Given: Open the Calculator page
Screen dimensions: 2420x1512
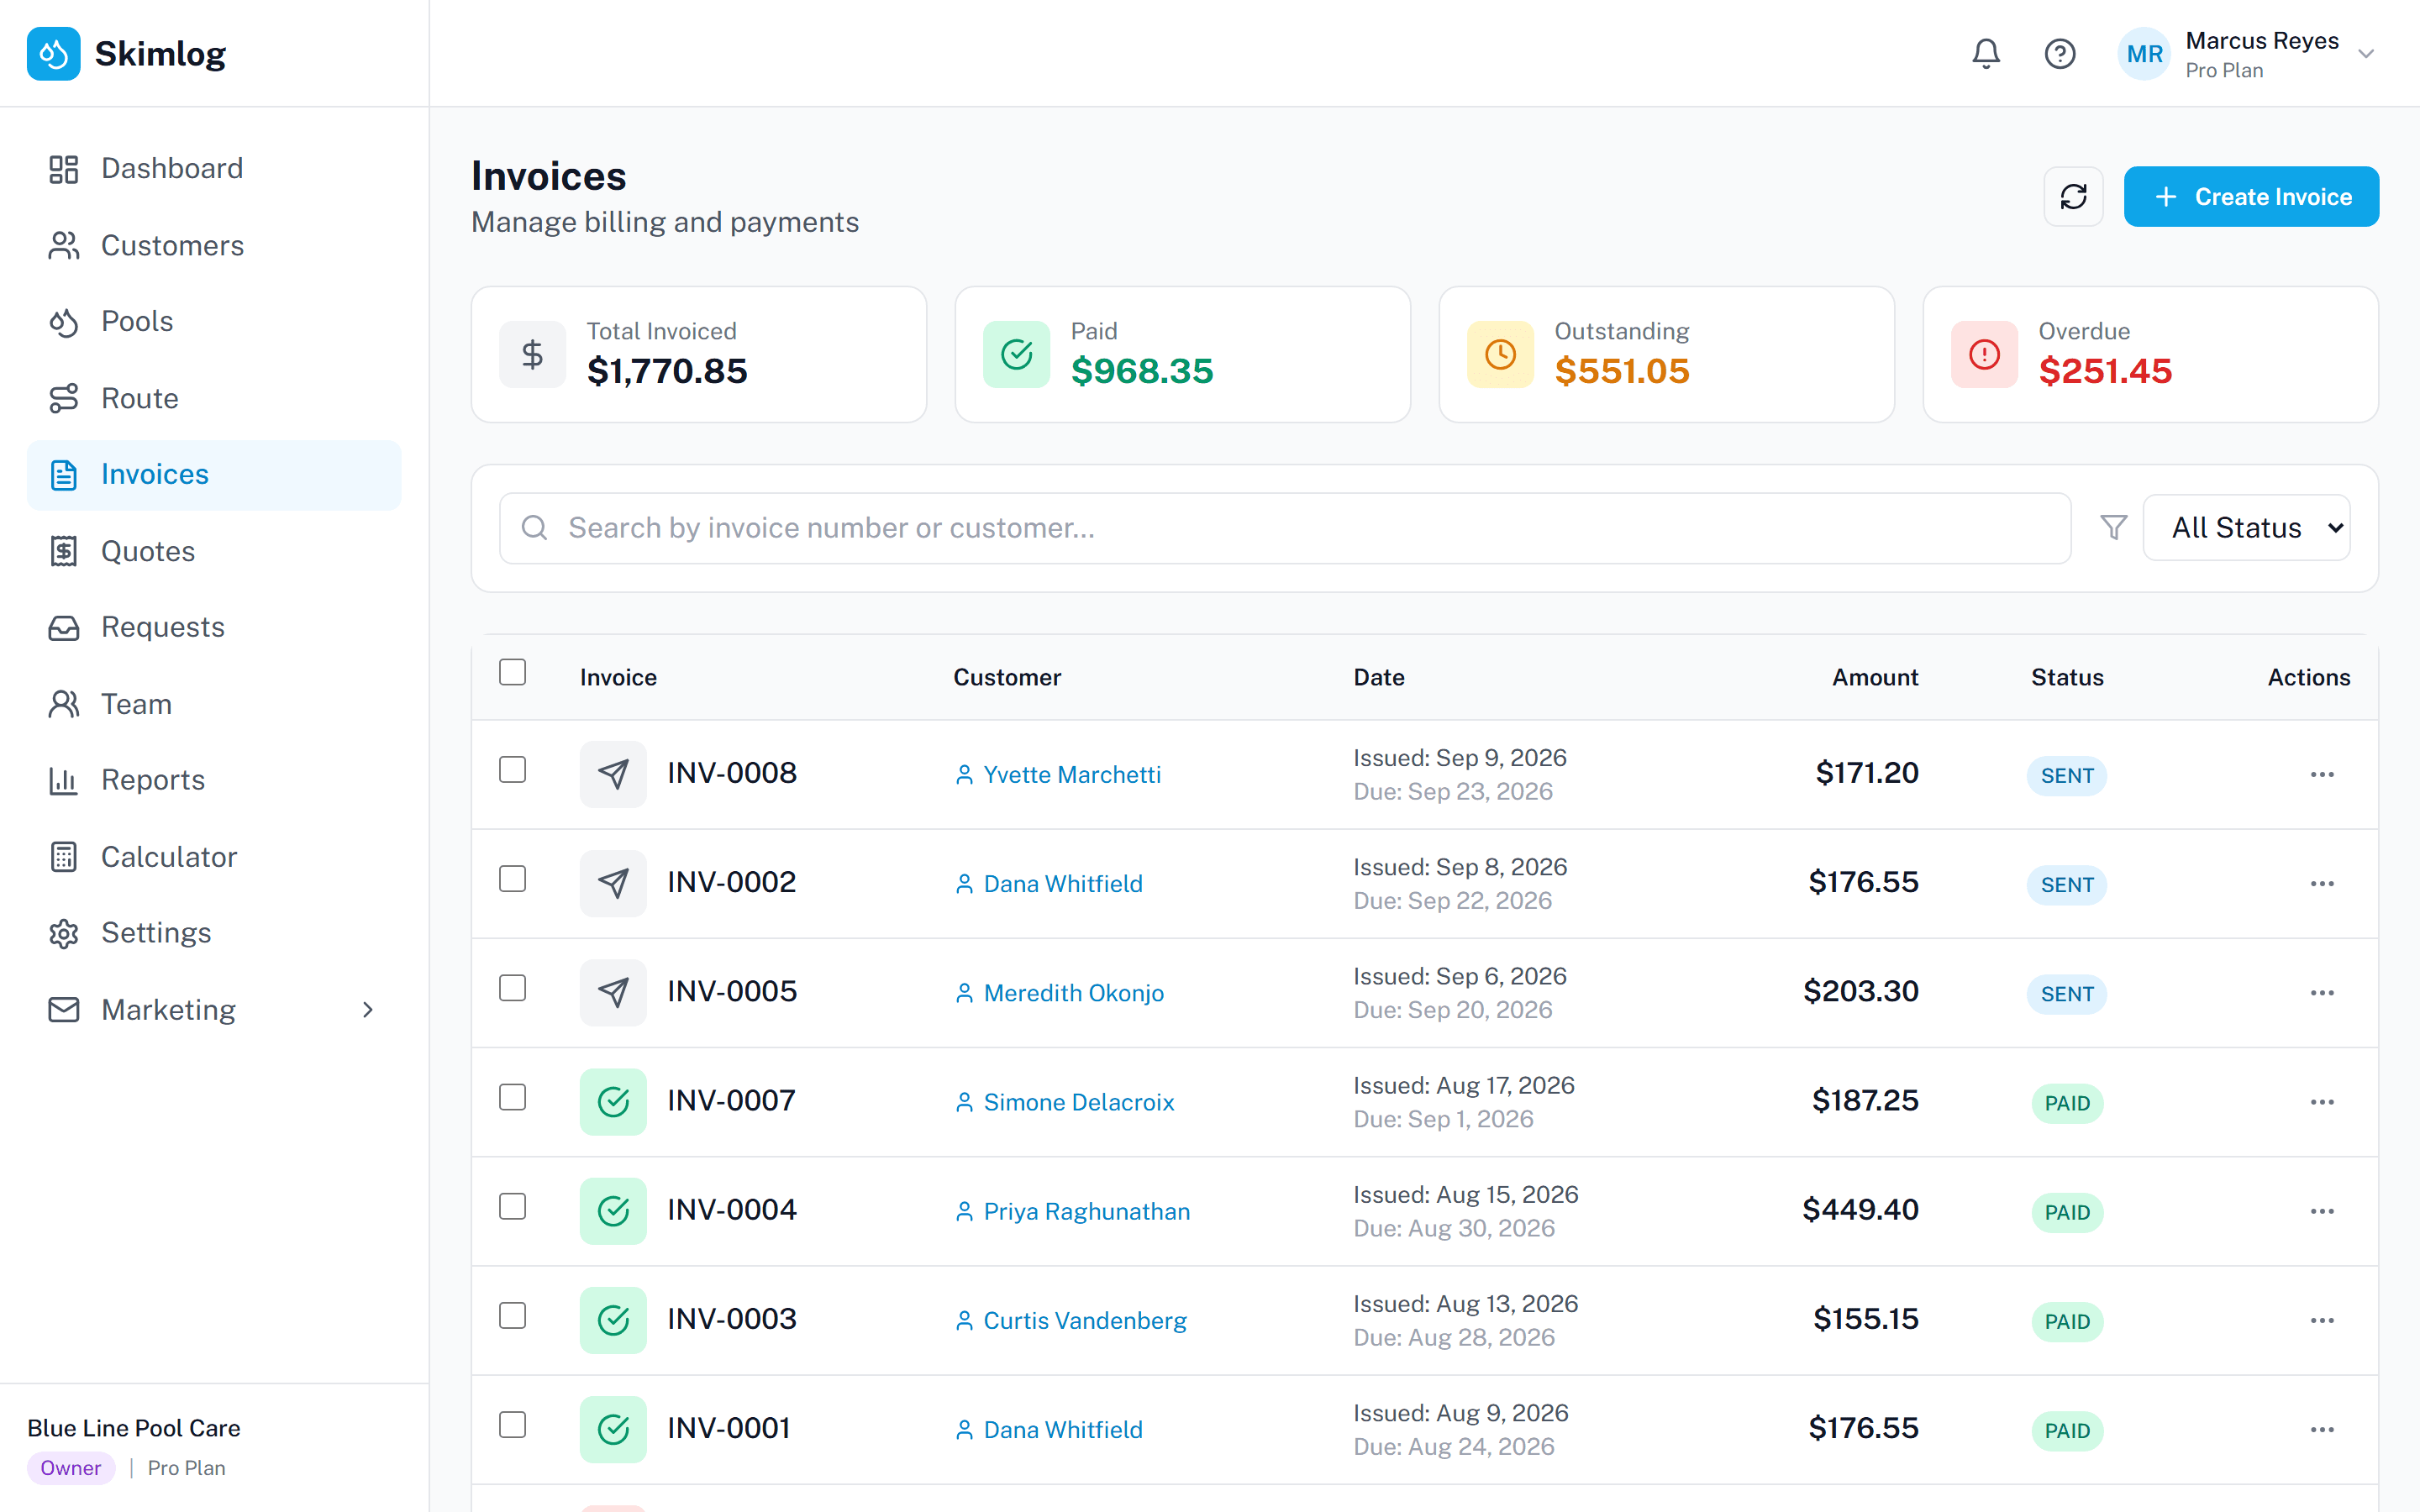Looking at the screenshot, I should (214, 857).
